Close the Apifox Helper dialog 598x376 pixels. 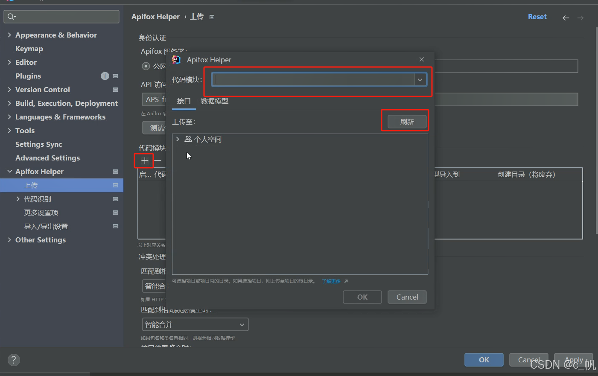click(x=422, y=59)
